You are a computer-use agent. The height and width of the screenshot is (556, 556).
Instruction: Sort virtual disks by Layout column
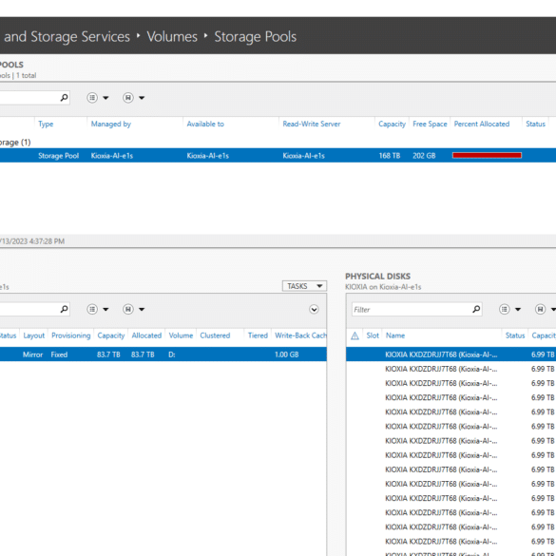(33, 336)
